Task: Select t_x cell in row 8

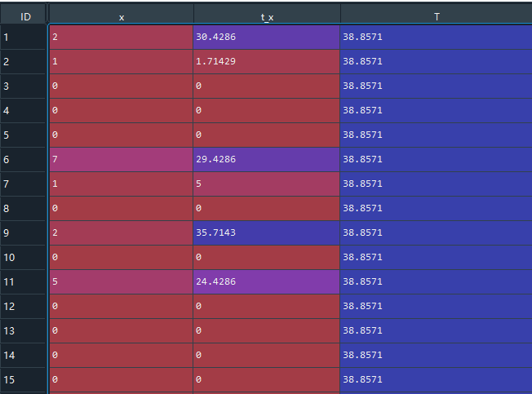Action: (x=266, y=208)
